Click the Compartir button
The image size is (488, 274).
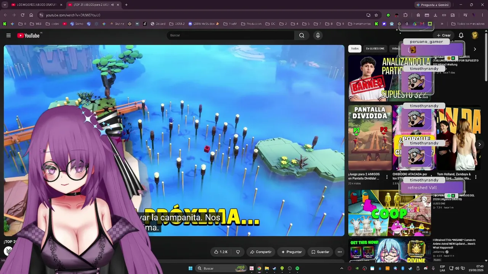pyautogui.click(x=261, y=252)
